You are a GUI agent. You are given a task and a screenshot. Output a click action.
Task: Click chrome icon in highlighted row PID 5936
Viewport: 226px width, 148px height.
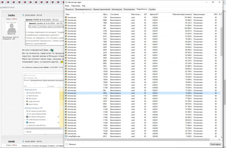point(66,93)
